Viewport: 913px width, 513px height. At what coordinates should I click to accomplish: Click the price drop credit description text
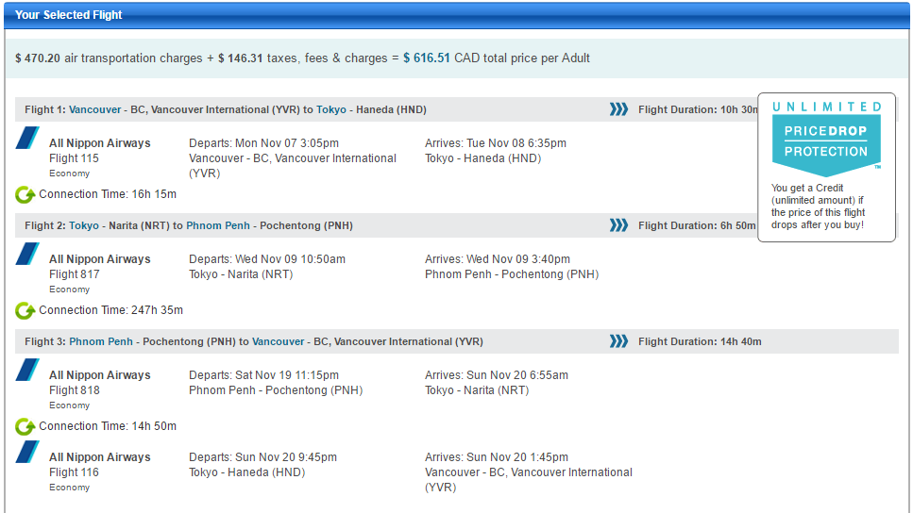point(818,207)
